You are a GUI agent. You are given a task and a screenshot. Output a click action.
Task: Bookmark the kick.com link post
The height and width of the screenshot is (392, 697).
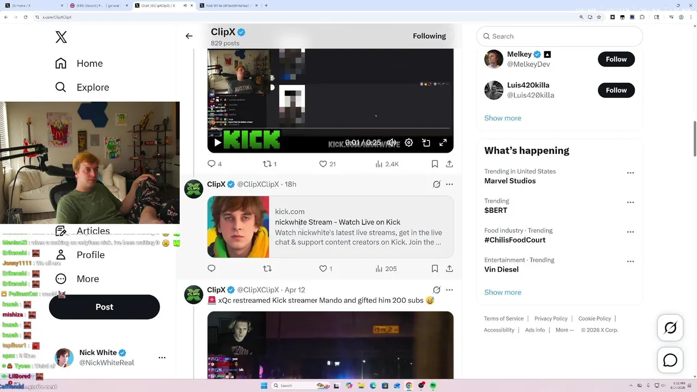click(435, 268)
